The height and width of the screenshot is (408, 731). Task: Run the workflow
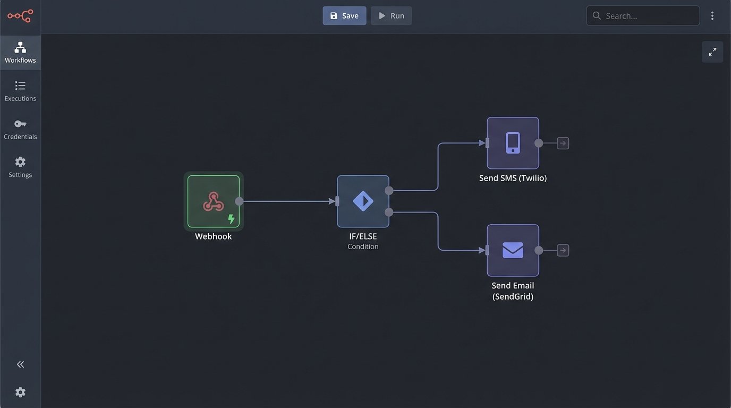(391, 16)
